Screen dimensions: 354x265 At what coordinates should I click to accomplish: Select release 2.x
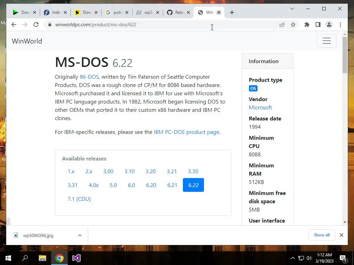click(89, 171)
